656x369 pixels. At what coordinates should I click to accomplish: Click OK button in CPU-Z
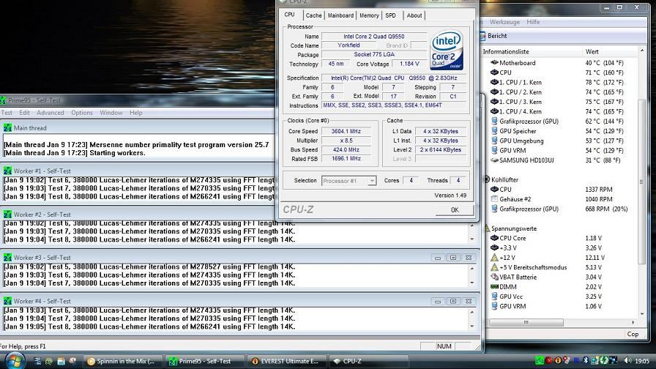click(x=455, y=210)
